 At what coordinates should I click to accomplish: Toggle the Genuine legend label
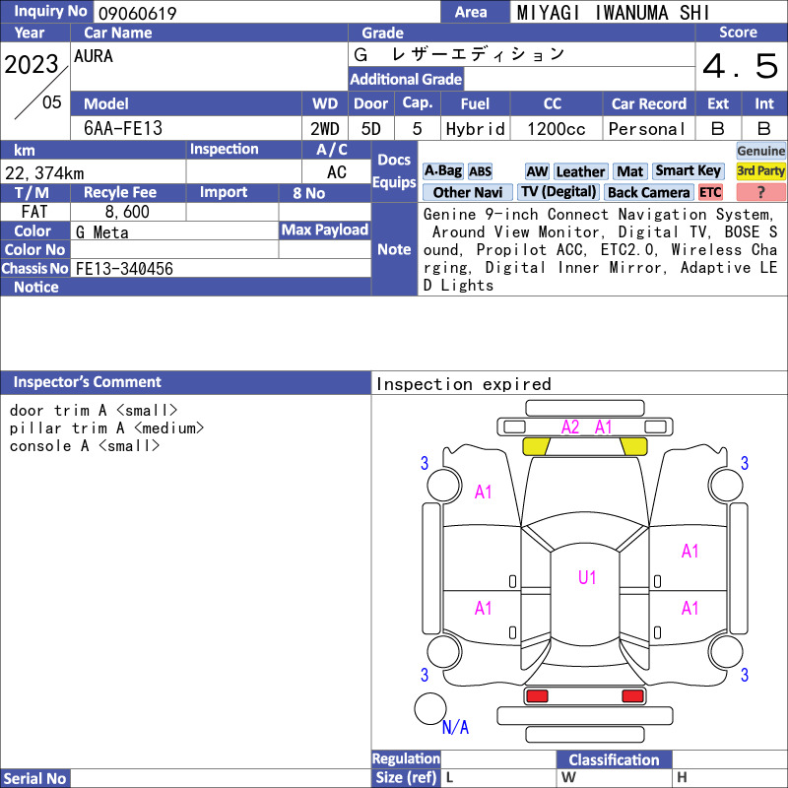click(760, 151)
